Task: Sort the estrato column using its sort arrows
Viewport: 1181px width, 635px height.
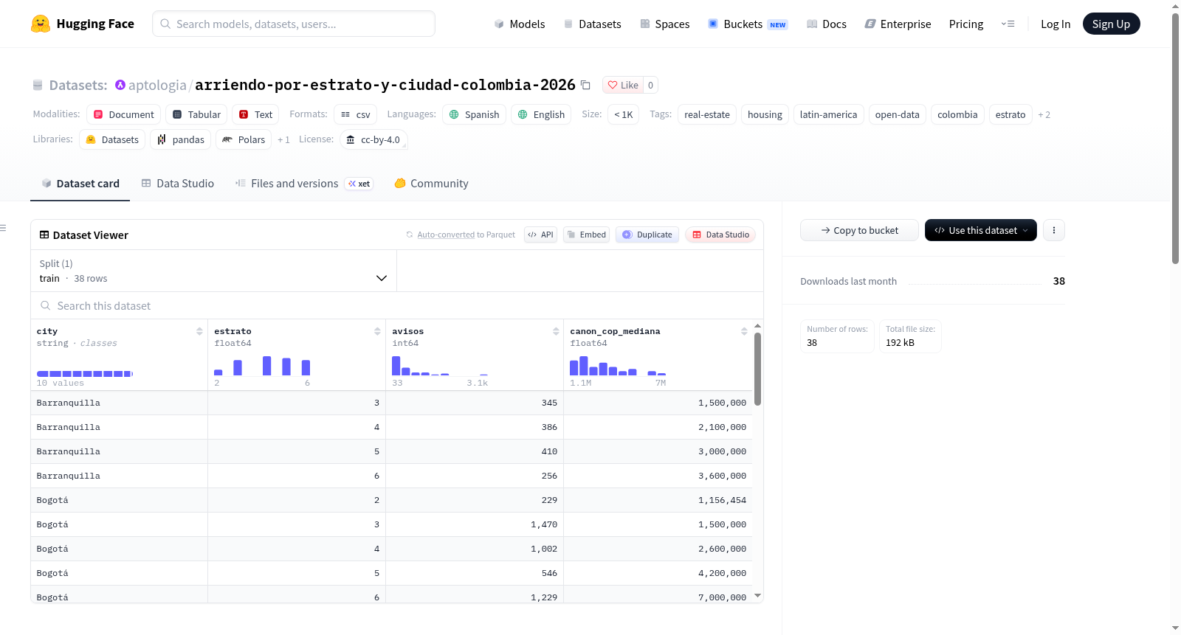Action: [x=377, y=331]
